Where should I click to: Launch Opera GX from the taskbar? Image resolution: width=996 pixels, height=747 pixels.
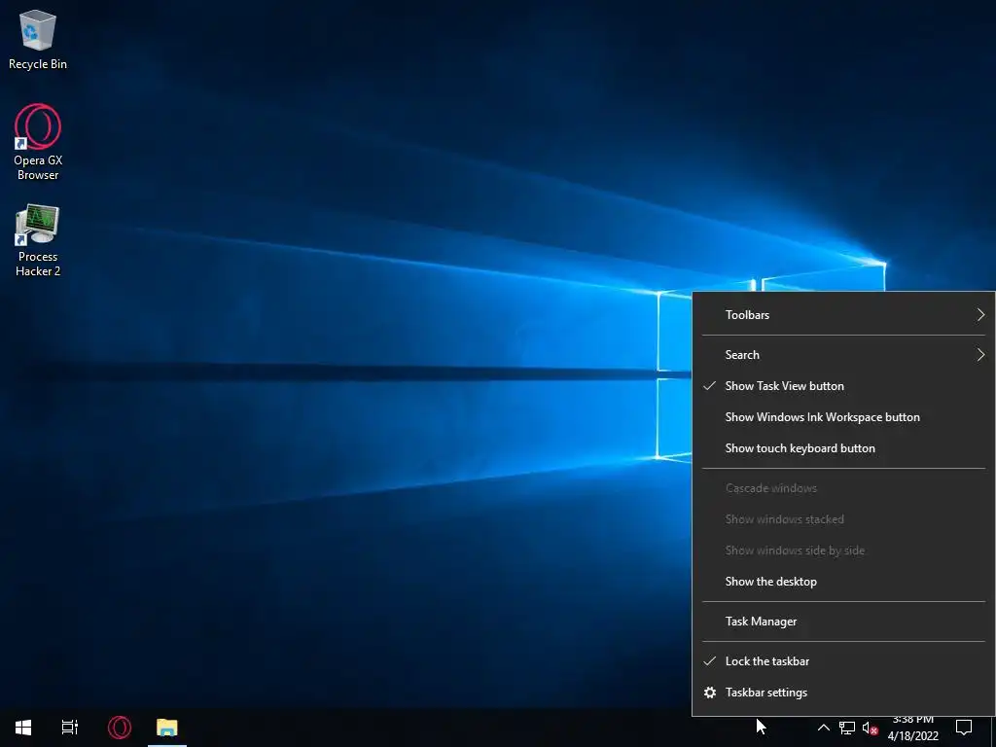[120, 728]
